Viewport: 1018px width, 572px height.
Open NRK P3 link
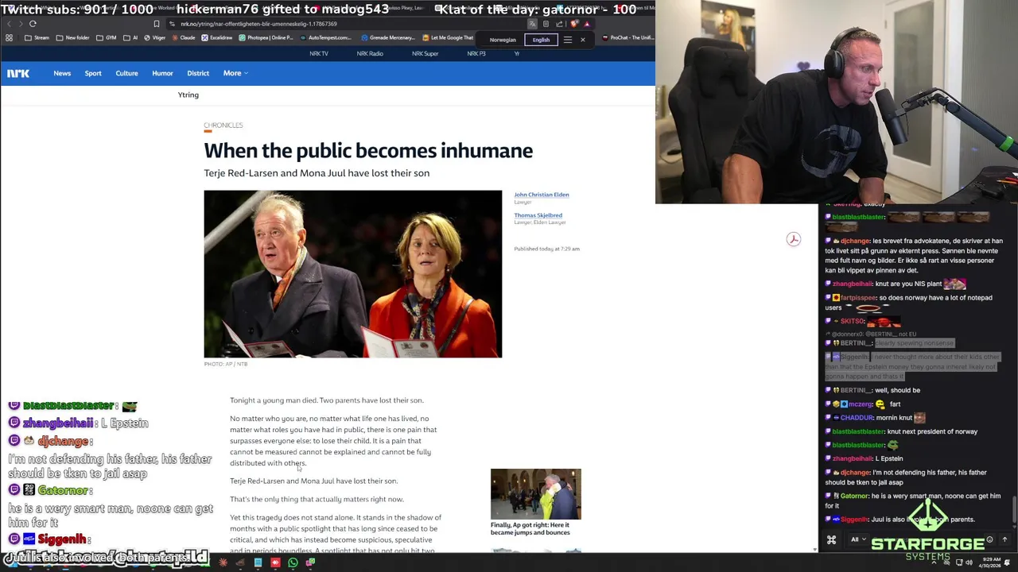(x=476, y=53)
